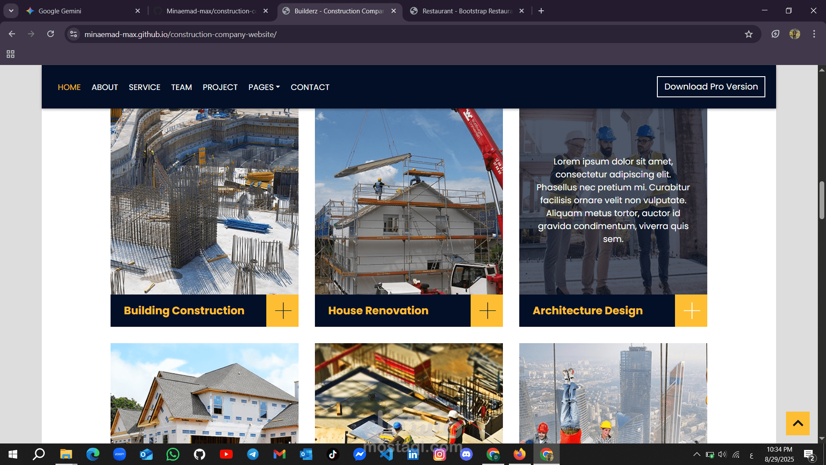Go to the SERVICE nav item
Viewport: 826px width, 465px height.
click(144, 87)
